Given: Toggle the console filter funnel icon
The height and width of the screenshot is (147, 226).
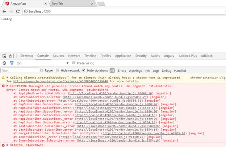Looking at the screenshot, I should coord(12,63).
